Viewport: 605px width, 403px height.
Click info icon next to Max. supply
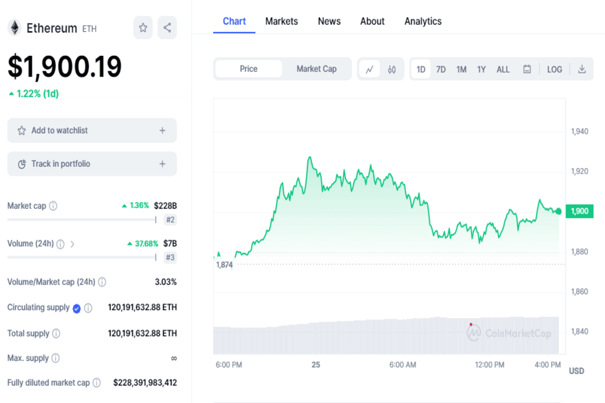pos(55,358)
